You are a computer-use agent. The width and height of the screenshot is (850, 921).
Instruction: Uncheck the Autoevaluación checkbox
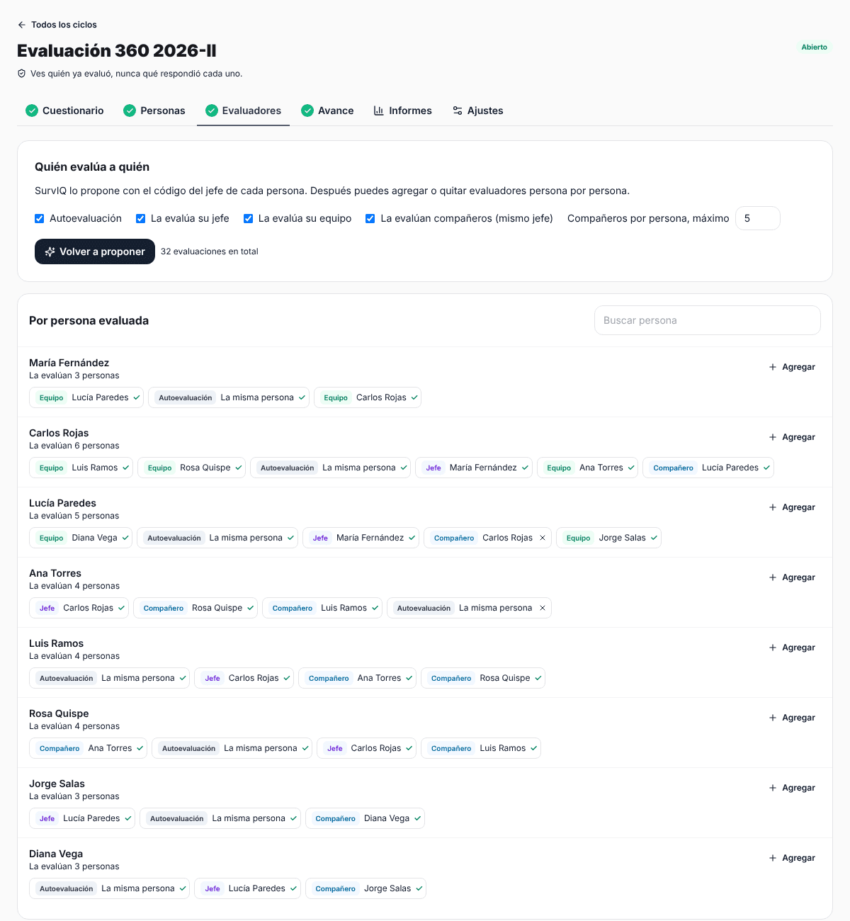(40, 218)
